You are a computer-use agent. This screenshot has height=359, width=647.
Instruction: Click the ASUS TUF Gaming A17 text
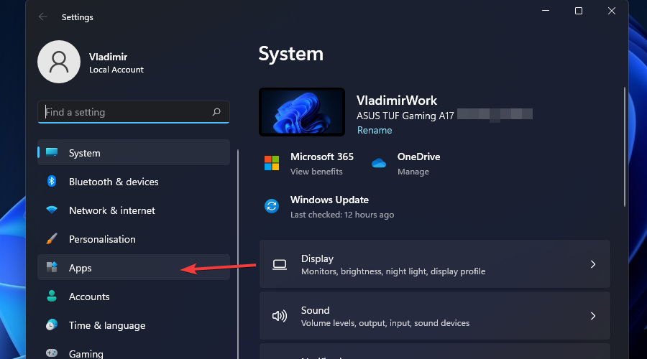pyautogui.click(x=405, y=116)
